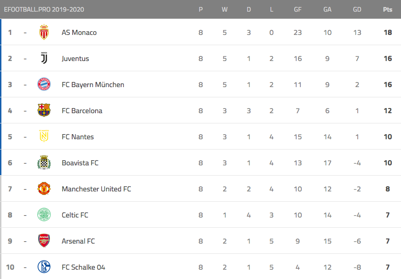Select the FC Schalke 04 logo

(44, 267)
